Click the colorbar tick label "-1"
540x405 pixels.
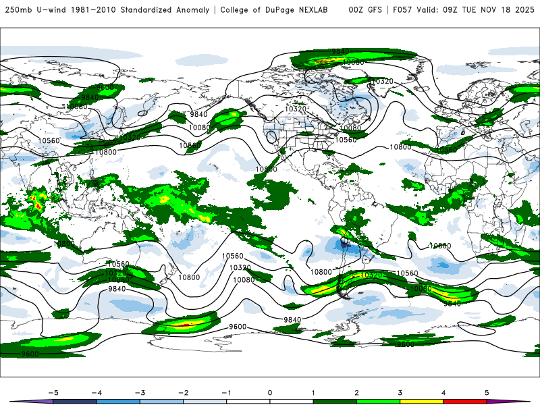pyautogui.click(x=226, y=393)
